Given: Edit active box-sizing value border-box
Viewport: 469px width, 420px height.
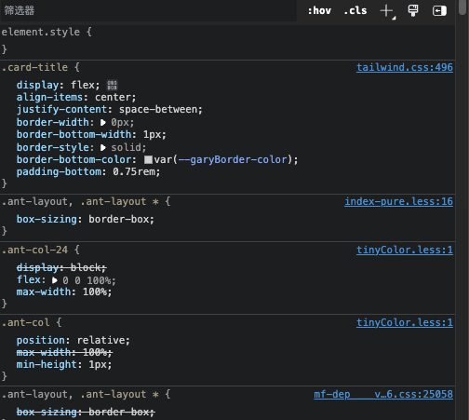Looking at the screenshot, I should click(x=119, y=219).
